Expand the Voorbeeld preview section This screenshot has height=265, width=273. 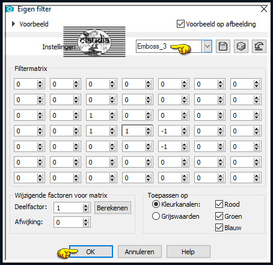13,24
